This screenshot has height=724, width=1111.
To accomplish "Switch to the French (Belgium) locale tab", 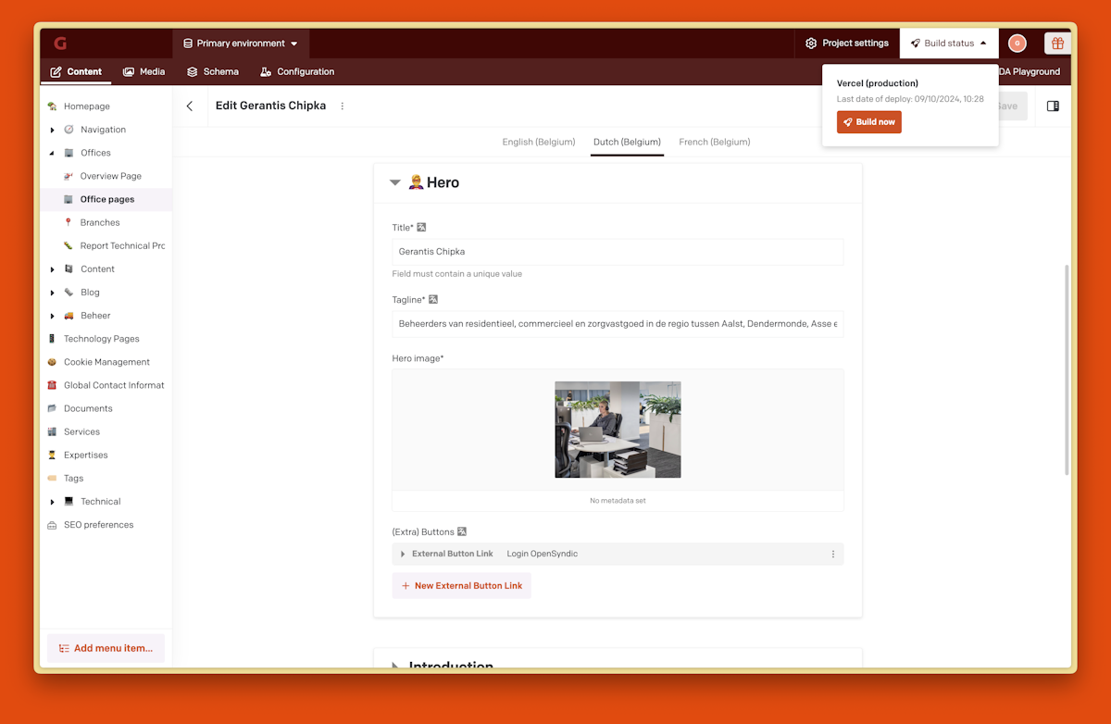I will click(x=715, y=142).
